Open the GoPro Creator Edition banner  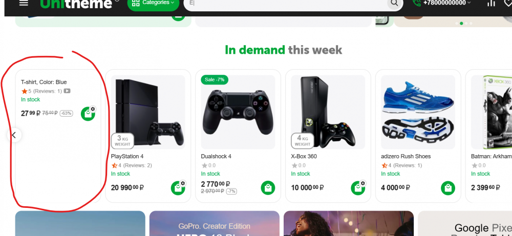214,223
